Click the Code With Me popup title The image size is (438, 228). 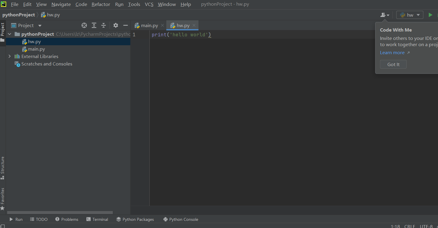[x=396, y=30]
